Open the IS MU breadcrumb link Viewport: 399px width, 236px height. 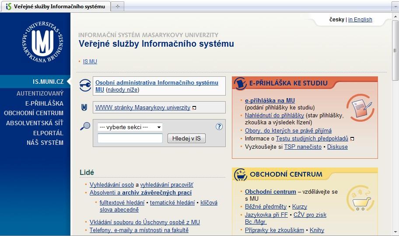click(90, 62)
